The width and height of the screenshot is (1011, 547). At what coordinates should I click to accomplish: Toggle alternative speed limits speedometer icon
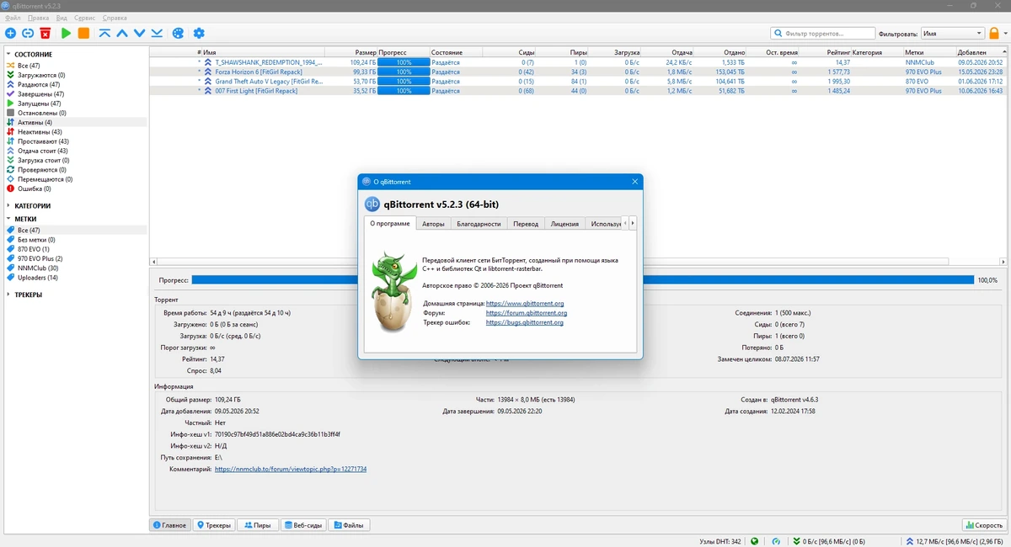tap(776, 541)
